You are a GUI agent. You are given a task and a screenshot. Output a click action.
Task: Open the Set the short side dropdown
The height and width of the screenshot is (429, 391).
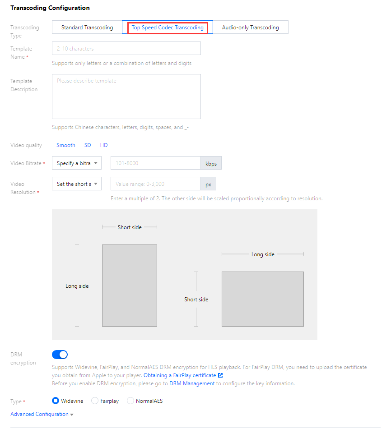click(77, 184)
